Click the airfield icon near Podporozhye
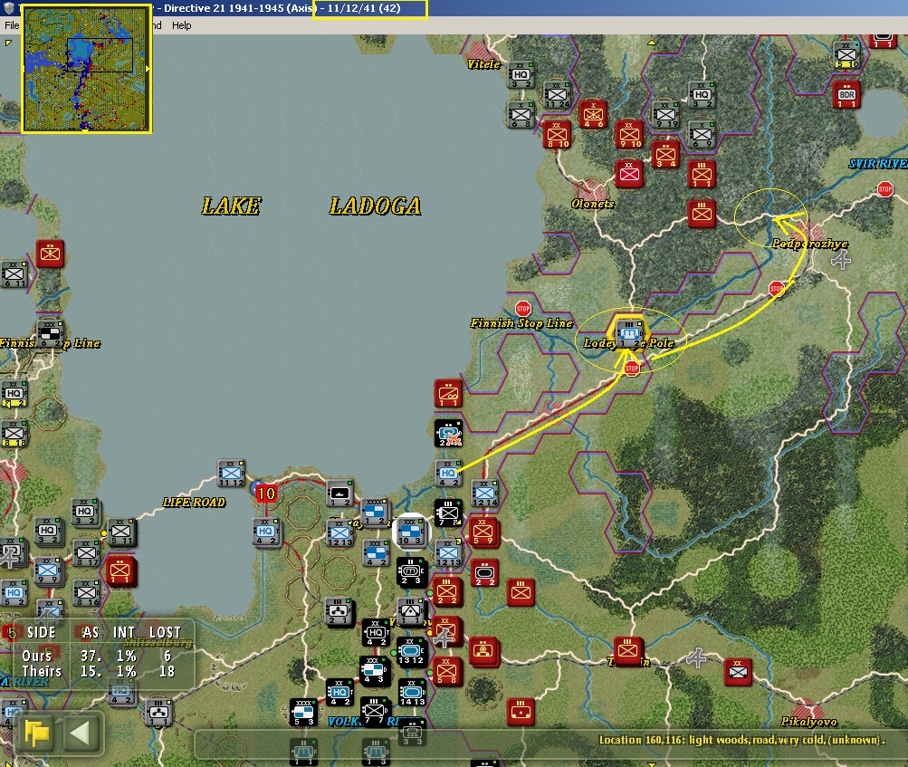This screenshot has width=908, height=767. click(x=841, y=260)
